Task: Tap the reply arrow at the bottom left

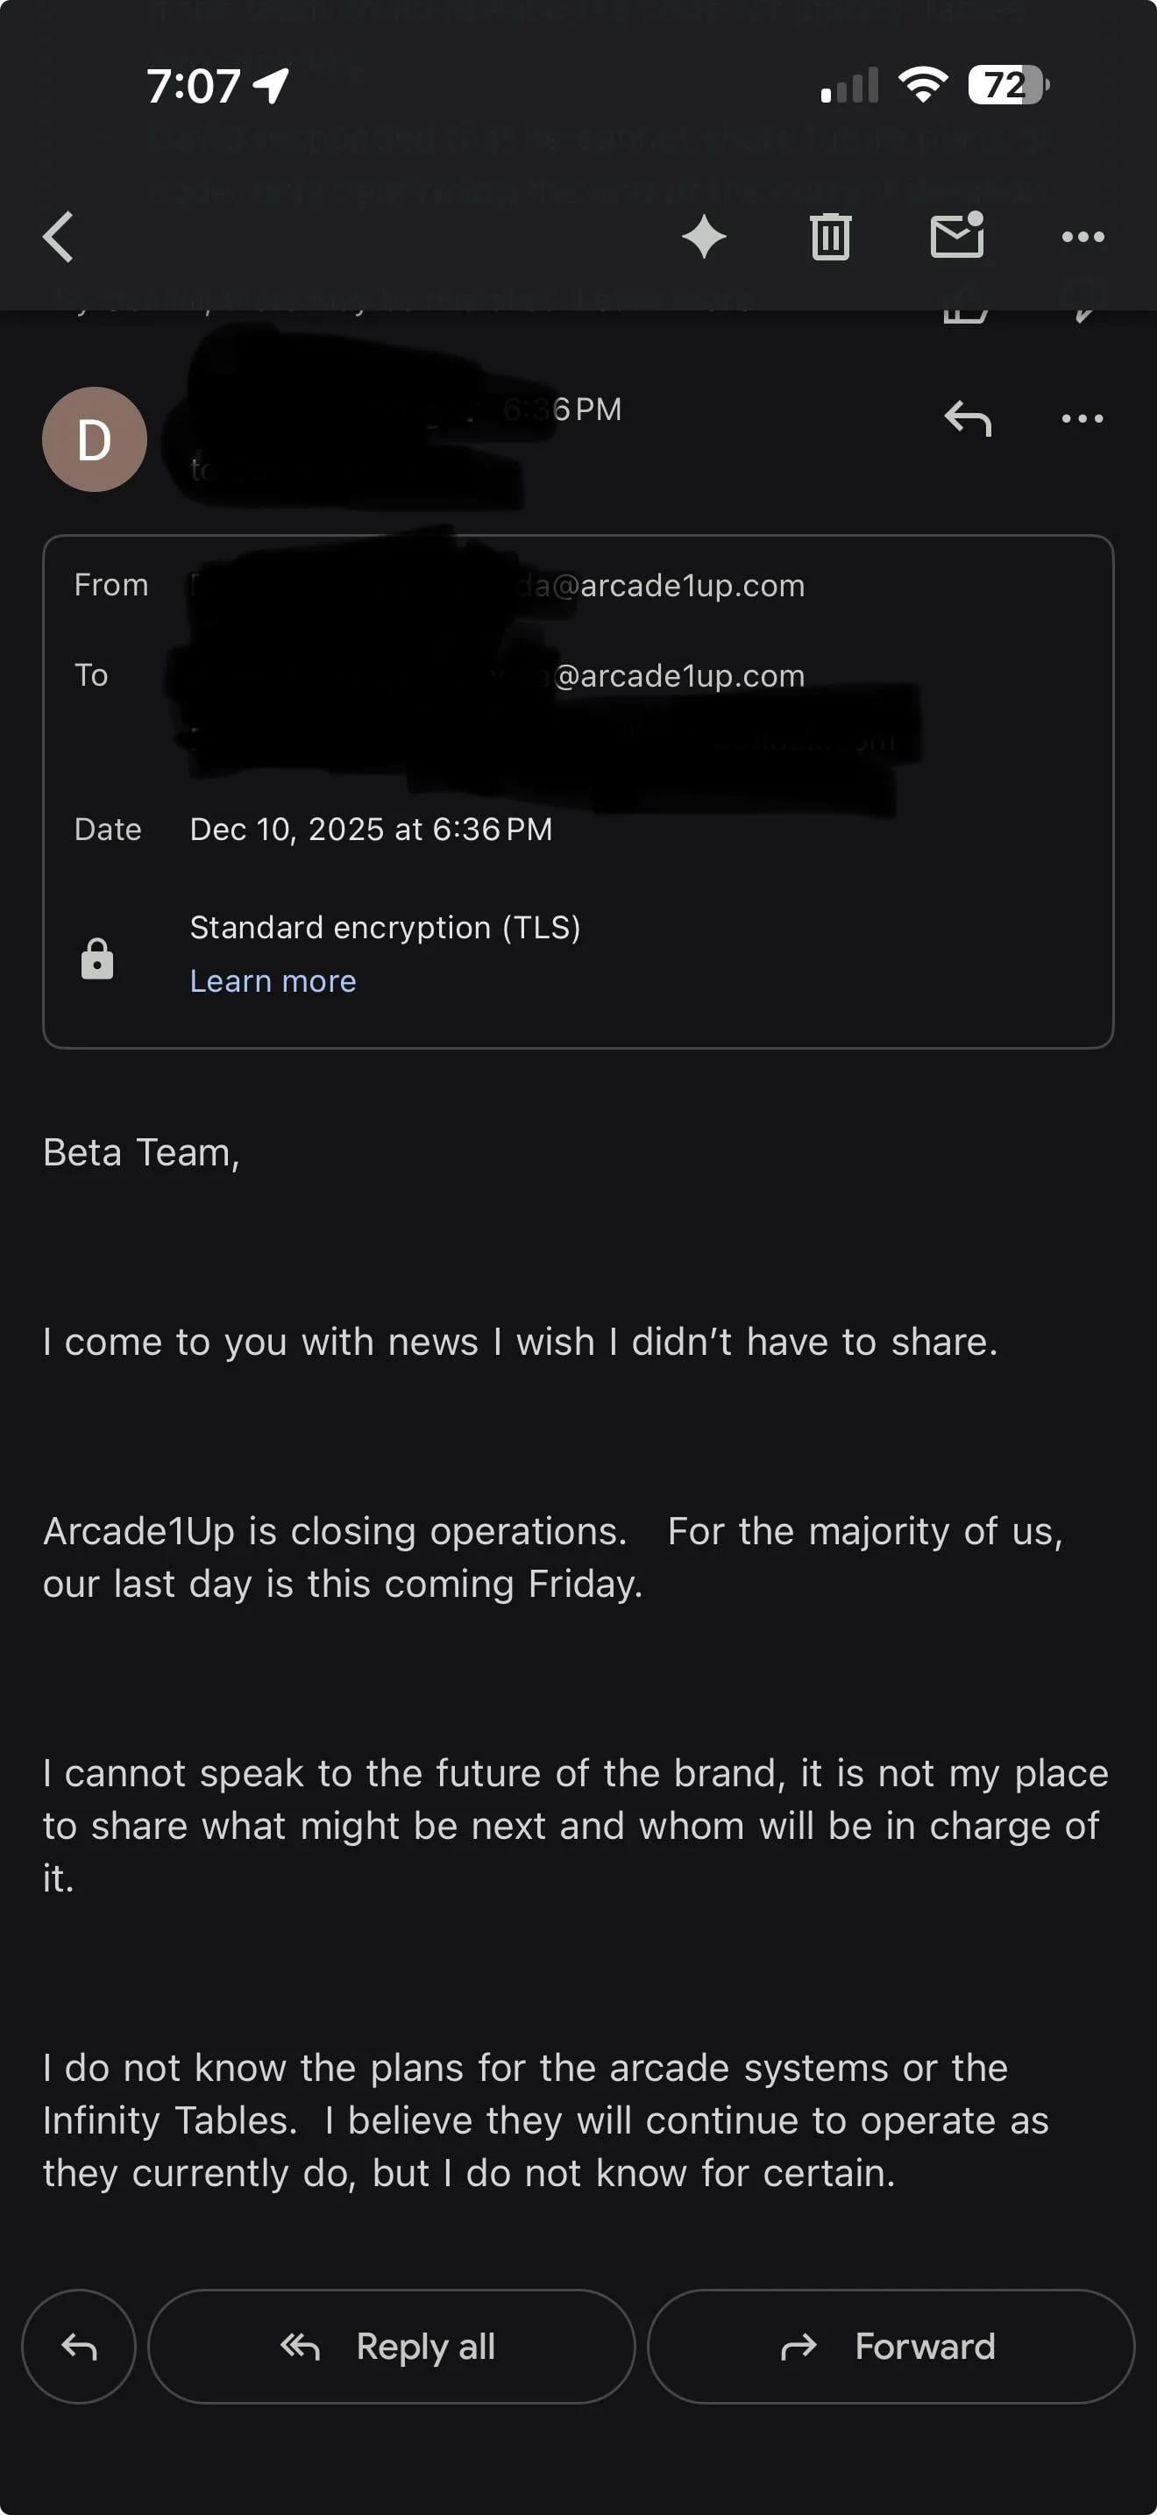Action: [79, 2348]
